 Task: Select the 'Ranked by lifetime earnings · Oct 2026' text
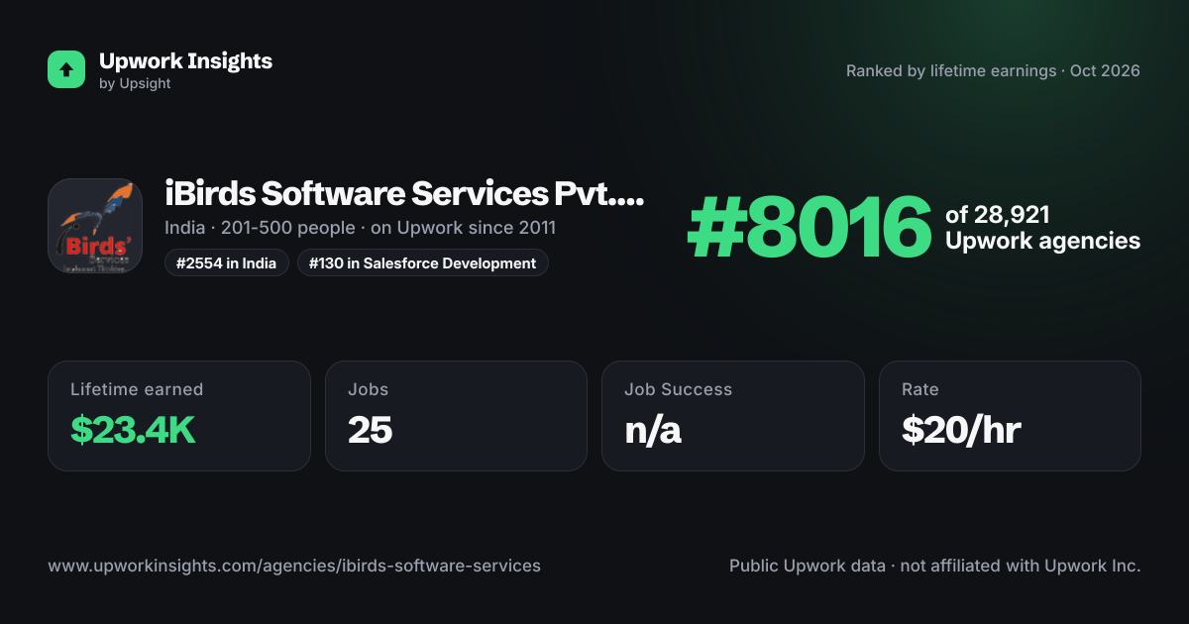[x=993, y=71]
